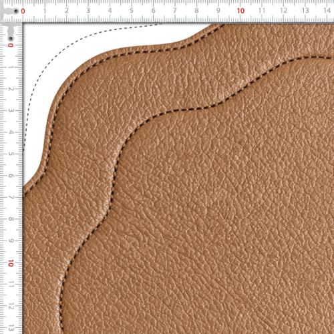Screen dimensions: 334x334
Task: Click the 8 mark on the horizontal ruler
Action: tap(196, 11)
